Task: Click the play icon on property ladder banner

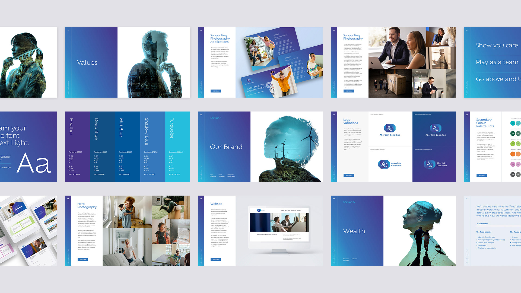Action: coord(269,85)
